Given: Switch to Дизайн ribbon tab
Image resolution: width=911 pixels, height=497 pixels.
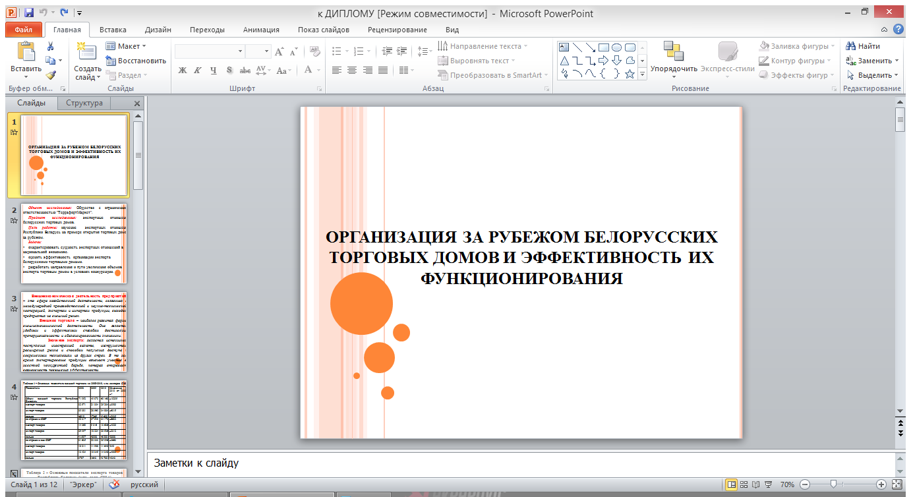Looking at the screenshot, I should (158, 30).
